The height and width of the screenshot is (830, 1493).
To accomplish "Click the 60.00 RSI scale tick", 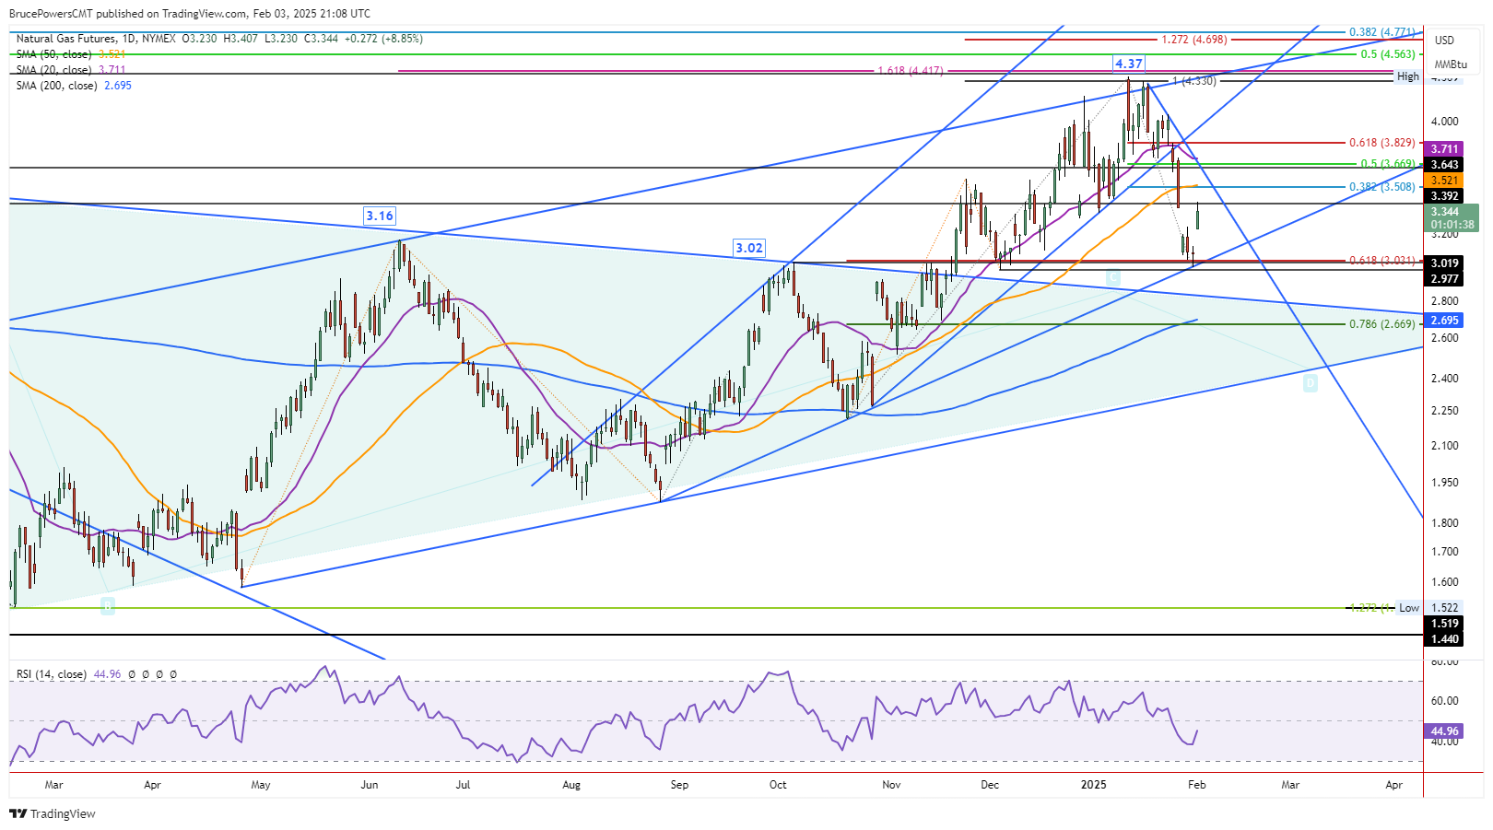I will 1444,701.
